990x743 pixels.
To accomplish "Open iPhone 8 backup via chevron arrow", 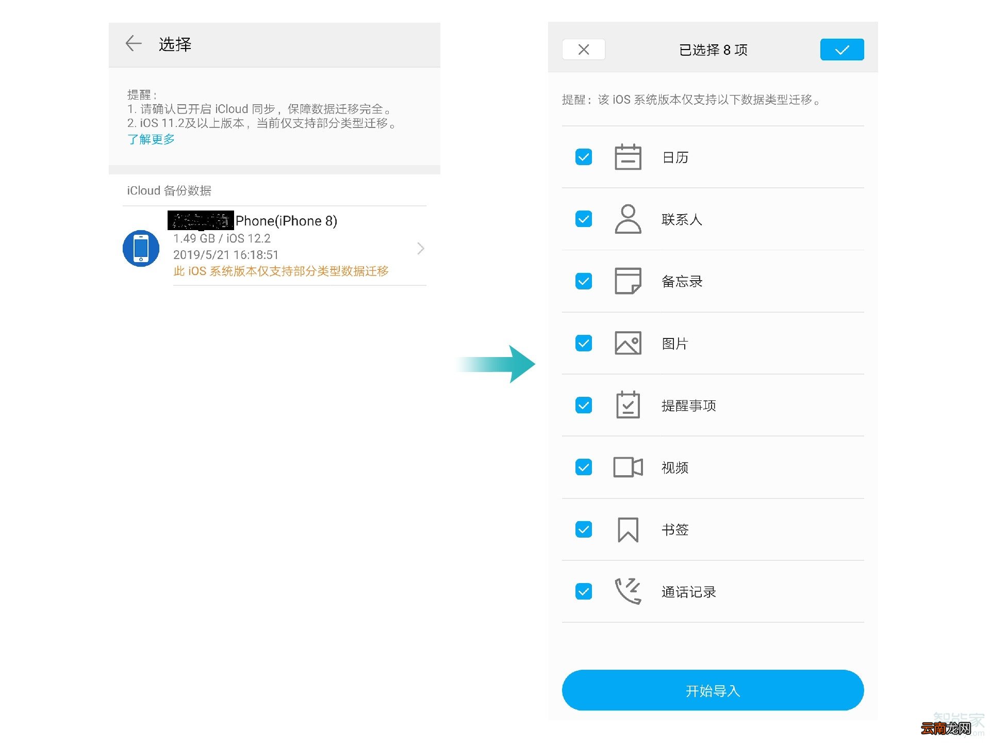I will coord(420,249).
